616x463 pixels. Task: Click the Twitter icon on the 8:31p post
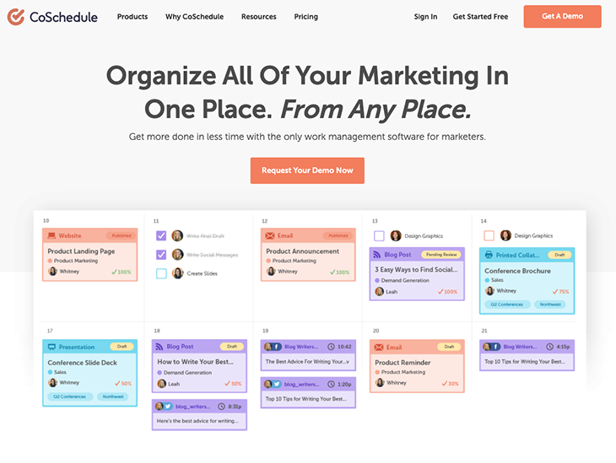pos(168,406)
